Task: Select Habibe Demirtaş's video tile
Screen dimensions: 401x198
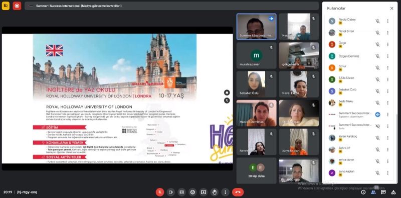Action: [x=256, y=113]
